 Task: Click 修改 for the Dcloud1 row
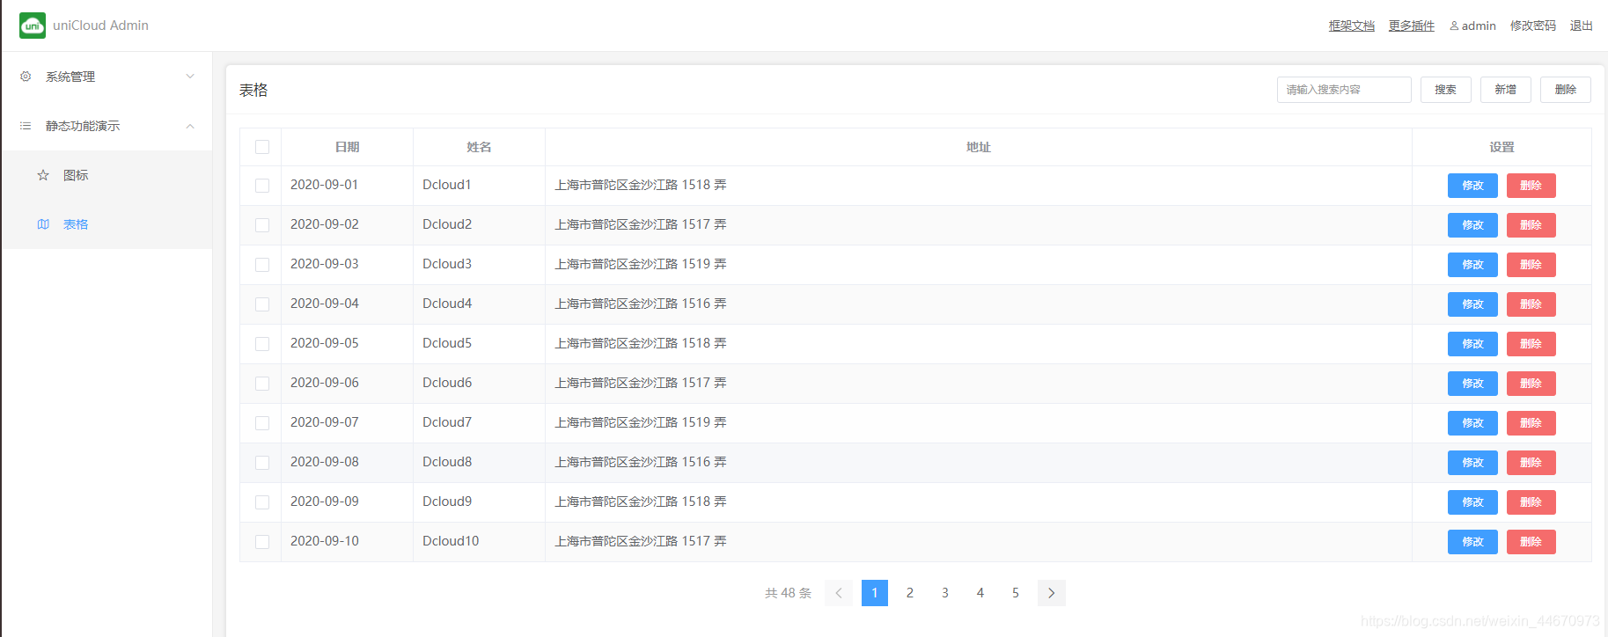pyautogui.click(x=1472, y=186)
